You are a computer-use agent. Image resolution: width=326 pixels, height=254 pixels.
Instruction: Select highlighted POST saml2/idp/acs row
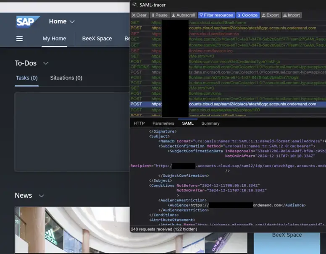[228, 104]
